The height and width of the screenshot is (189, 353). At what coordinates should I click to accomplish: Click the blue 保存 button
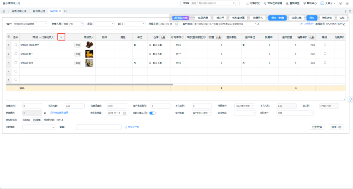tap(312, 18)
